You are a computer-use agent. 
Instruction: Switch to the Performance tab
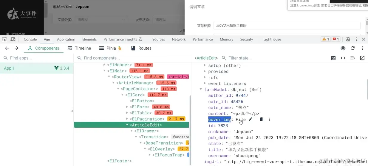[203, 39]
